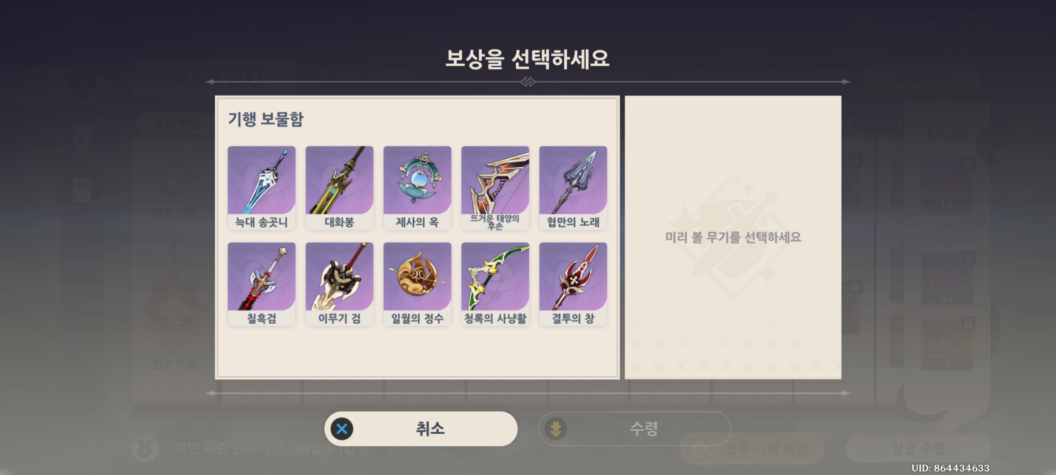Select the 청록의 사냥활 bow
Screen dimensions: 1056x475
(495, 284)
